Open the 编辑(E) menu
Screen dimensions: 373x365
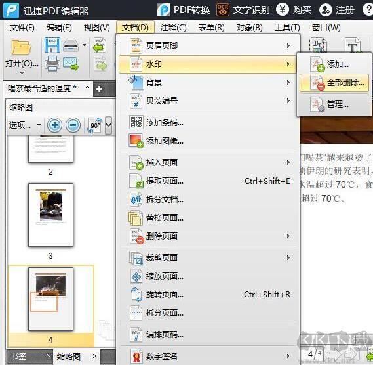point(59,28)
